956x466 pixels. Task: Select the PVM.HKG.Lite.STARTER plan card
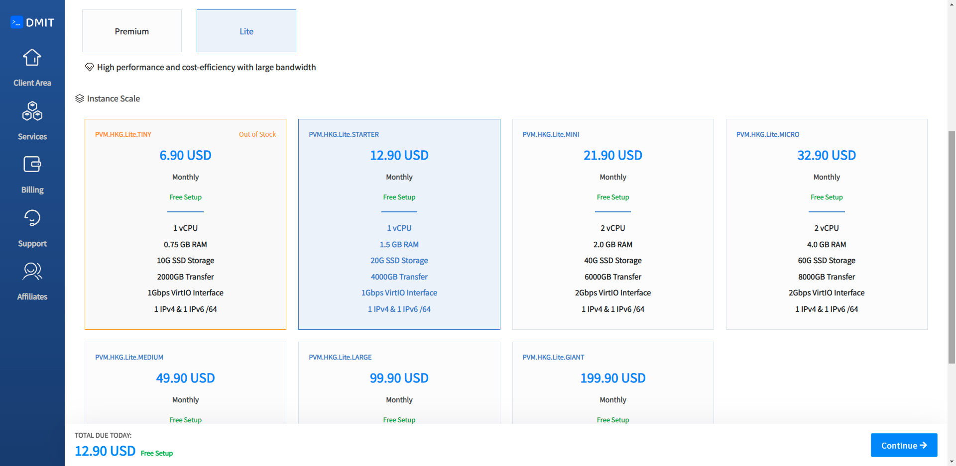point(399,224)
